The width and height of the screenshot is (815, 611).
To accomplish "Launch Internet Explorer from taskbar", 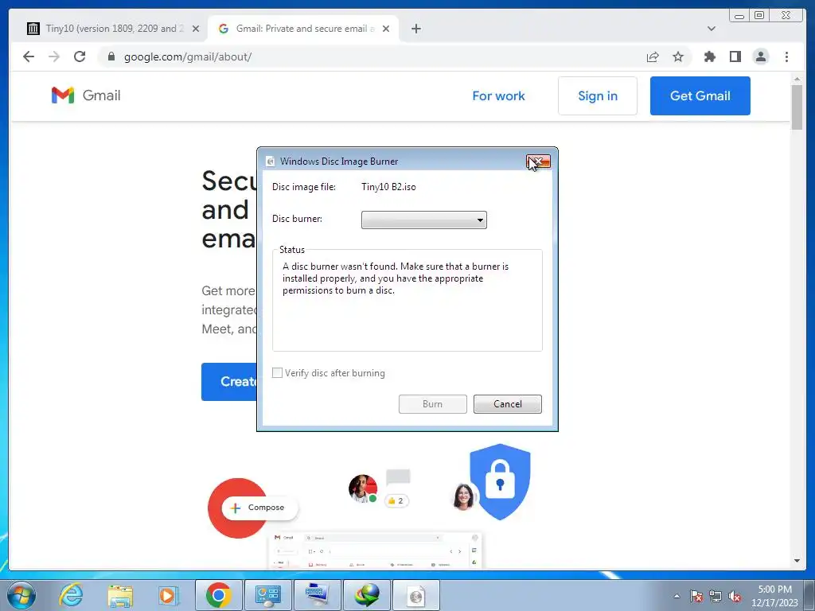I will click(71, 595).
